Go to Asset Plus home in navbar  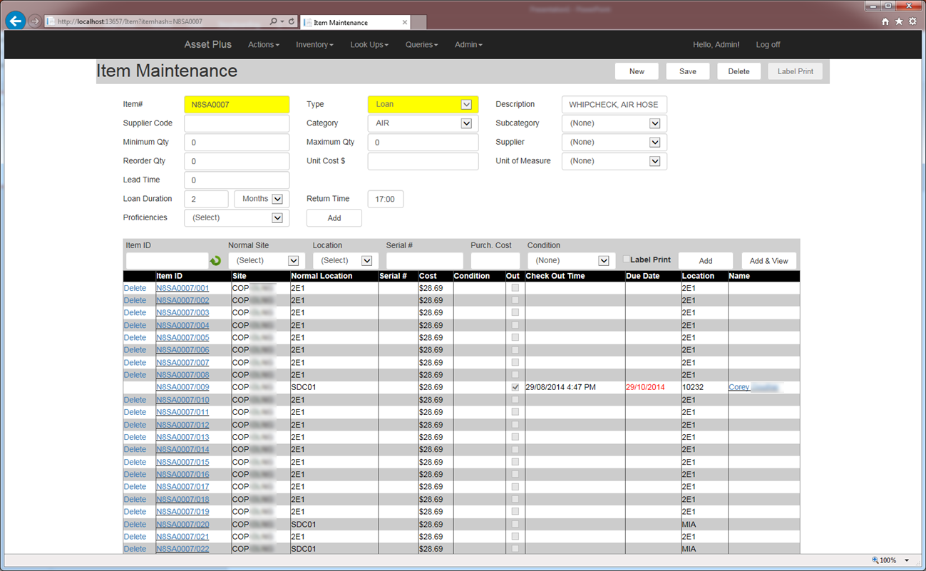pos(208,44)
